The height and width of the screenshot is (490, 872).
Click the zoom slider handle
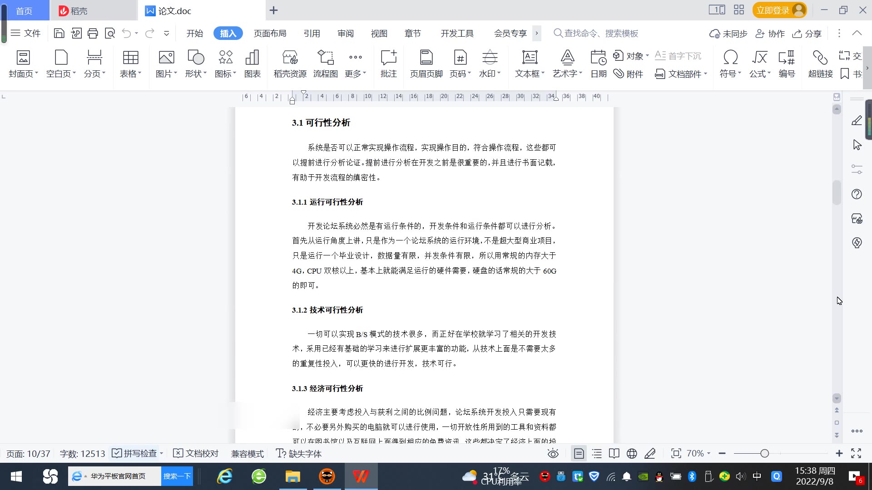pyautogui.click(x=764, y=453)
